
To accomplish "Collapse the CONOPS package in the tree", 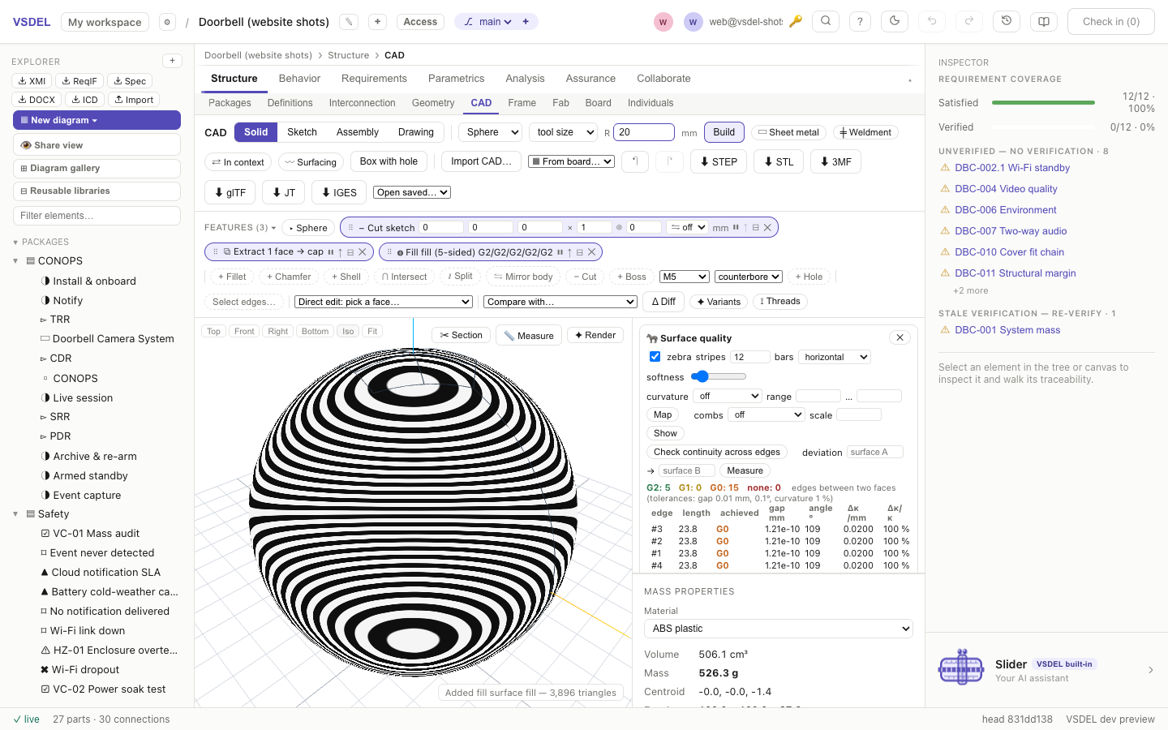I will click(15, 261).
